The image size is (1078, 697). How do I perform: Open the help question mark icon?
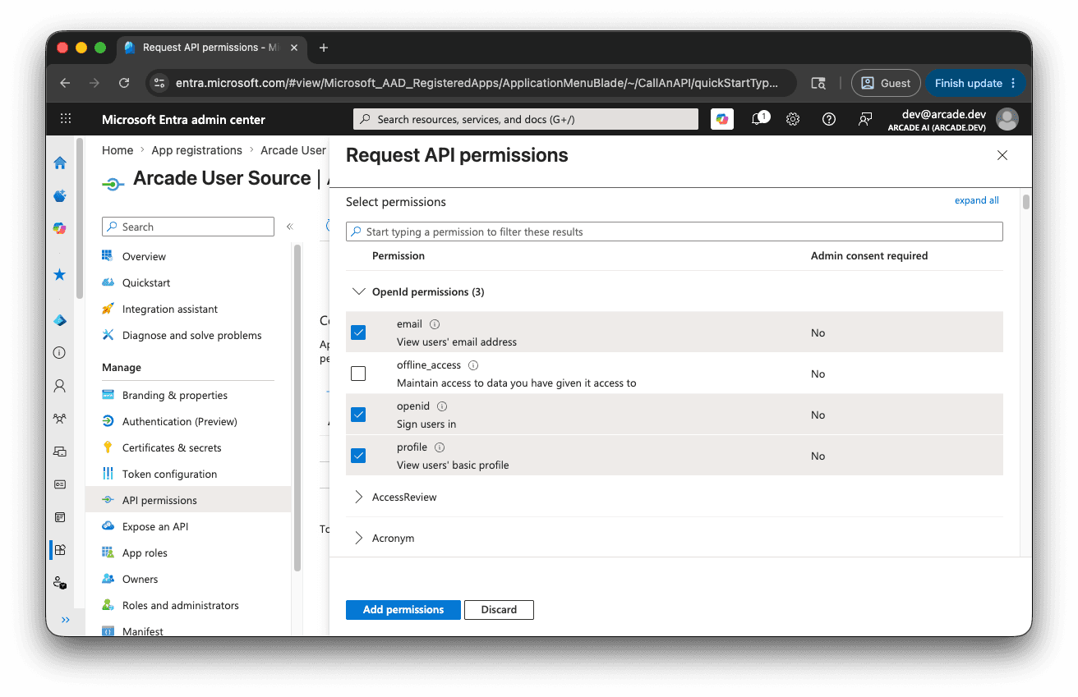tap(829, 119)
